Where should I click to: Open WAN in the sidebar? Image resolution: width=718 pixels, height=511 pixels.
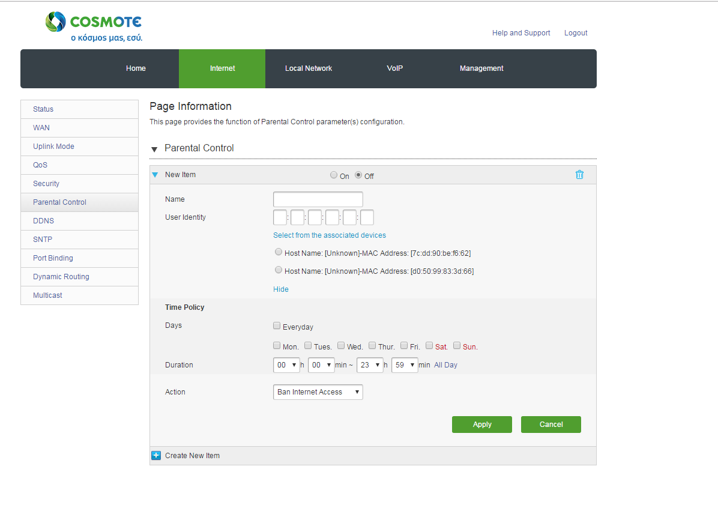[80, 128]
